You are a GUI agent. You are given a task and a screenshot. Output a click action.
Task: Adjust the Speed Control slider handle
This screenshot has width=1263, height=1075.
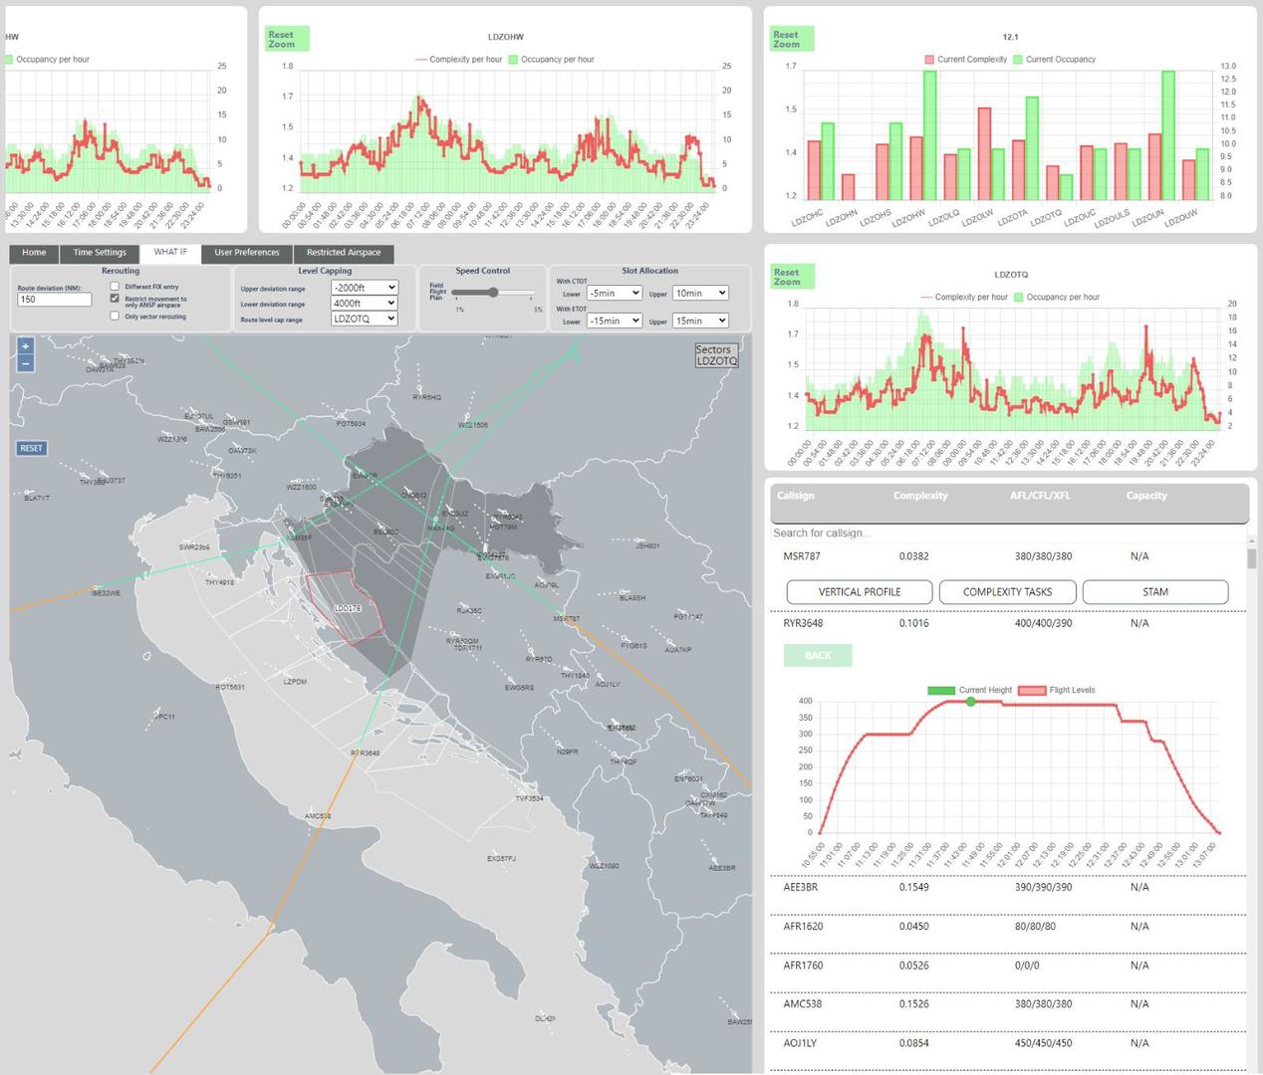click(x=493, y=293)
